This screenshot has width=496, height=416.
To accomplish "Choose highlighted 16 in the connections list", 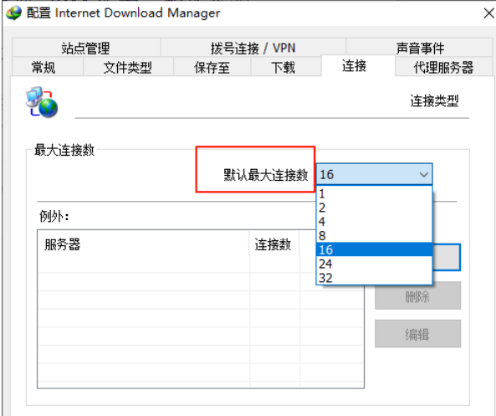I will (x=374, y=249).
